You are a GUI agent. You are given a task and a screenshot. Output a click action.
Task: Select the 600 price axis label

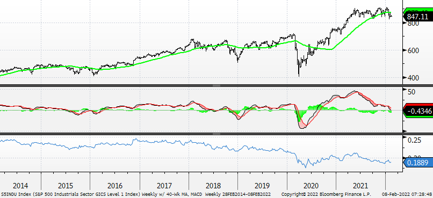[414, 51]
